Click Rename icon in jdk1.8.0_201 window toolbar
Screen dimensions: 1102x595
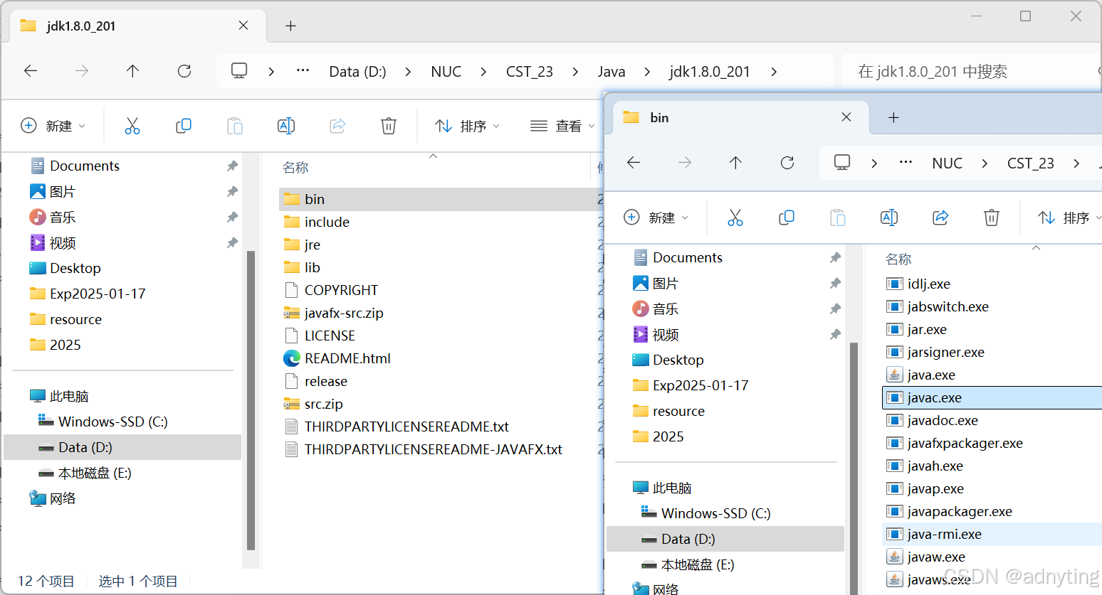286,126
